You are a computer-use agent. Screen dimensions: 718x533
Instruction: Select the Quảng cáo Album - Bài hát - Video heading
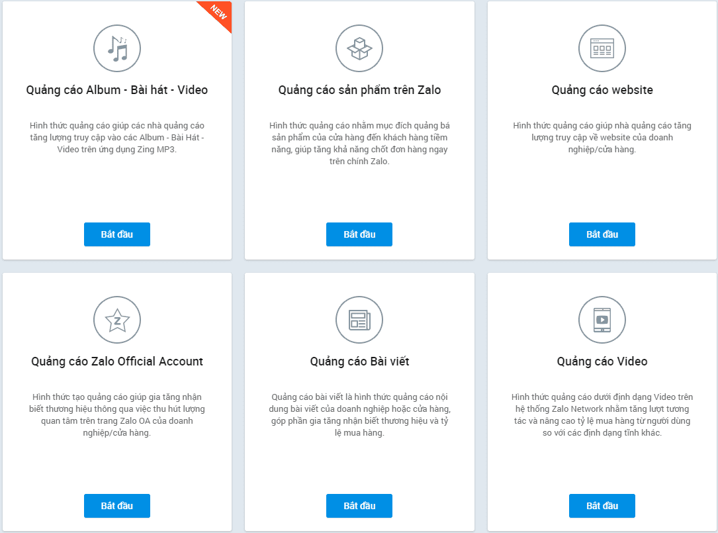coord(117,90)
